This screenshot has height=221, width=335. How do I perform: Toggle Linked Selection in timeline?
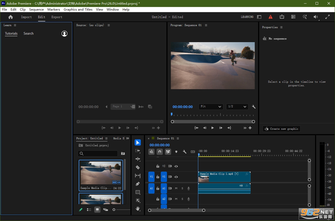point(168,152)
